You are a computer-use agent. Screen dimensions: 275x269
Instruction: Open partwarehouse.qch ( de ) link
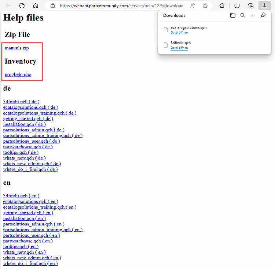pos(28,147)
